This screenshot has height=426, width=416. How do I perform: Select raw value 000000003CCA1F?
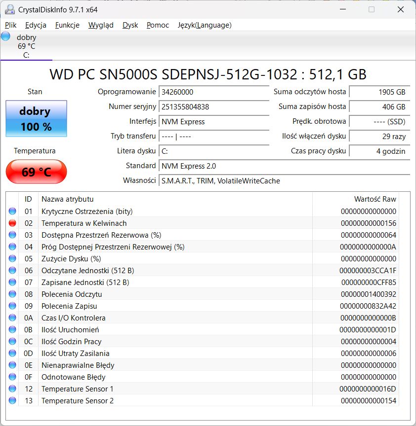pos(368,271)
